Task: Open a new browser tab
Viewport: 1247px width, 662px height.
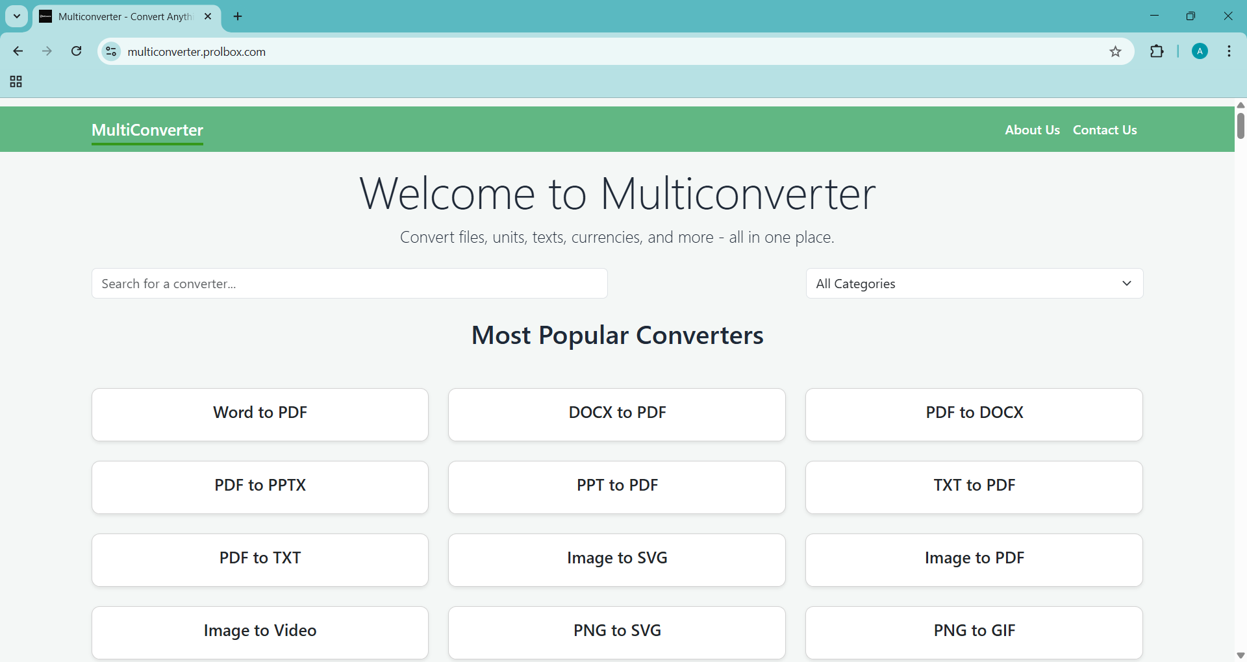Action: coord(238,17)
